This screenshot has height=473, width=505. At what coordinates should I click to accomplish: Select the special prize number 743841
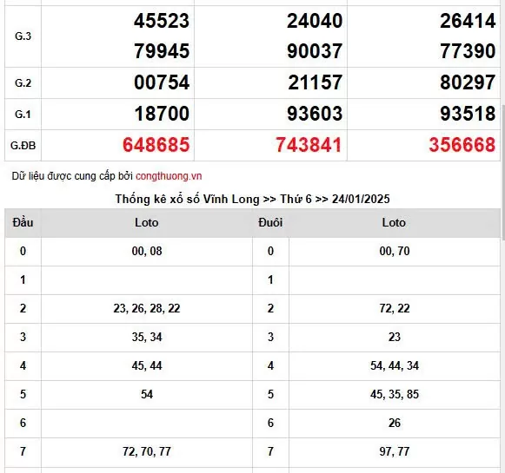(309, 145)
